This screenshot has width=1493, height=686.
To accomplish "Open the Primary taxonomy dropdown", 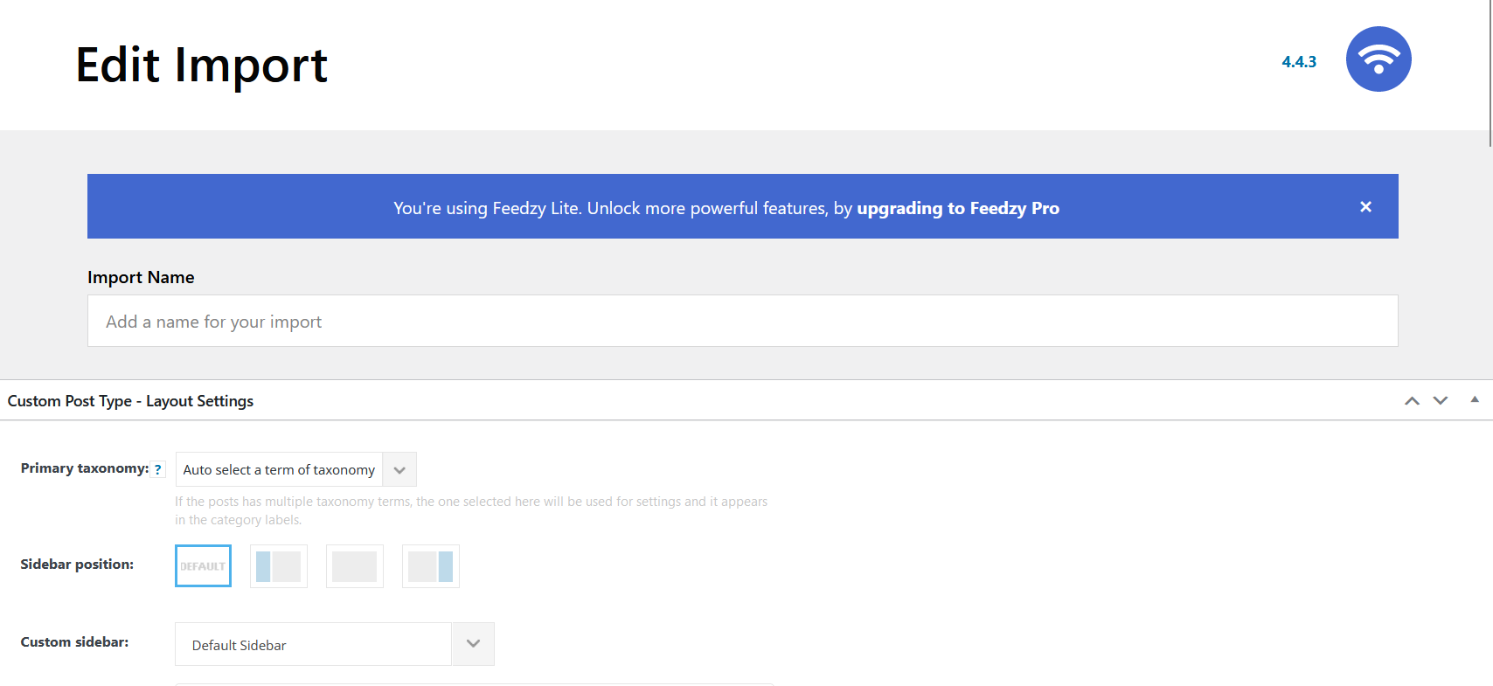I will coord(399,469).
